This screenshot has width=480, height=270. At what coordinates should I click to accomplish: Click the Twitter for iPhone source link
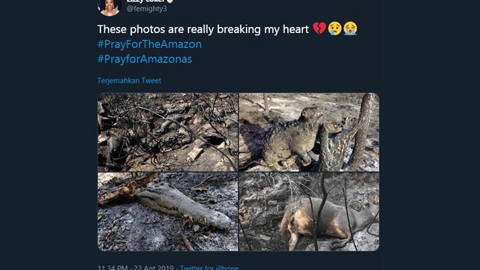click(209, 267)
